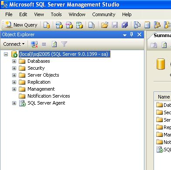The height and width of the screenshot is (170, 171).
Task: Open the Help menu
Action: tap(127, 14)
